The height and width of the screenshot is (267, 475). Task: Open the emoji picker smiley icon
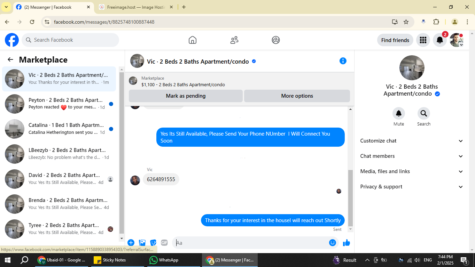click(333, 243)
